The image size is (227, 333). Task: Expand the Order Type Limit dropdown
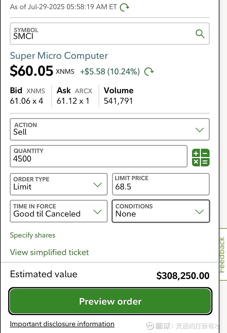(x=51, y=184)
